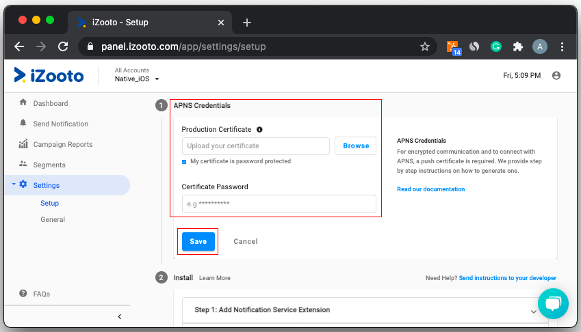Click the Grammarly extension icon

pyautogui.click(x=495, y=46)
